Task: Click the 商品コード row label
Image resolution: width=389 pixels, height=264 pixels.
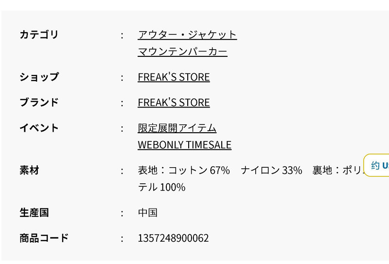Action: (44, 238)
